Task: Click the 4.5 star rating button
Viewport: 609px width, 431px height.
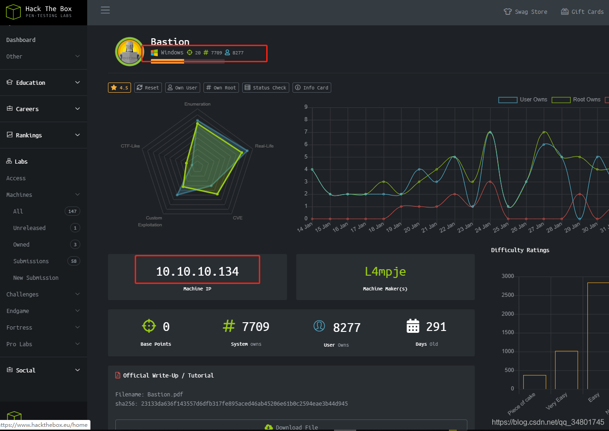Action: point(119,88)
